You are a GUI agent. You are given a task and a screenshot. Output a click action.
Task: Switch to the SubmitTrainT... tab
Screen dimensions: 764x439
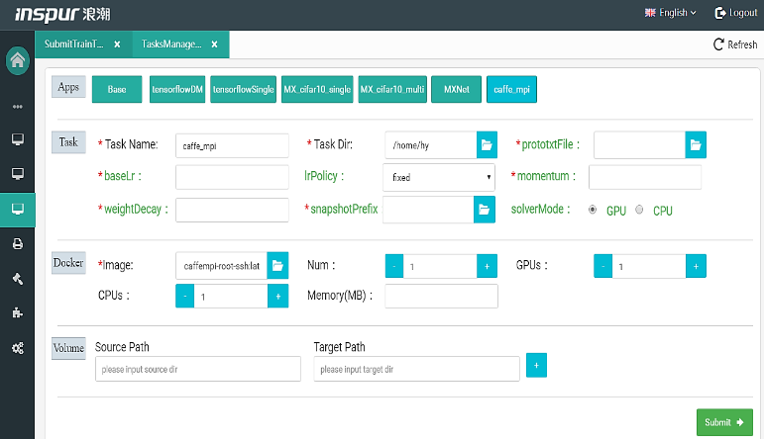click(x=75, y=44)
